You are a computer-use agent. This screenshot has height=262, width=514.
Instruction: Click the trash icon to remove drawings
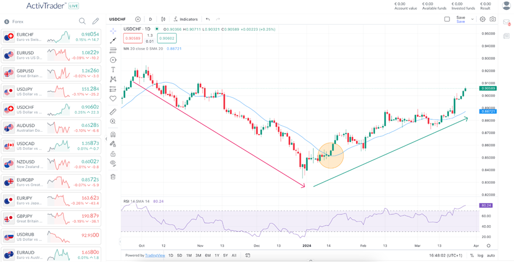pos(113,177)
